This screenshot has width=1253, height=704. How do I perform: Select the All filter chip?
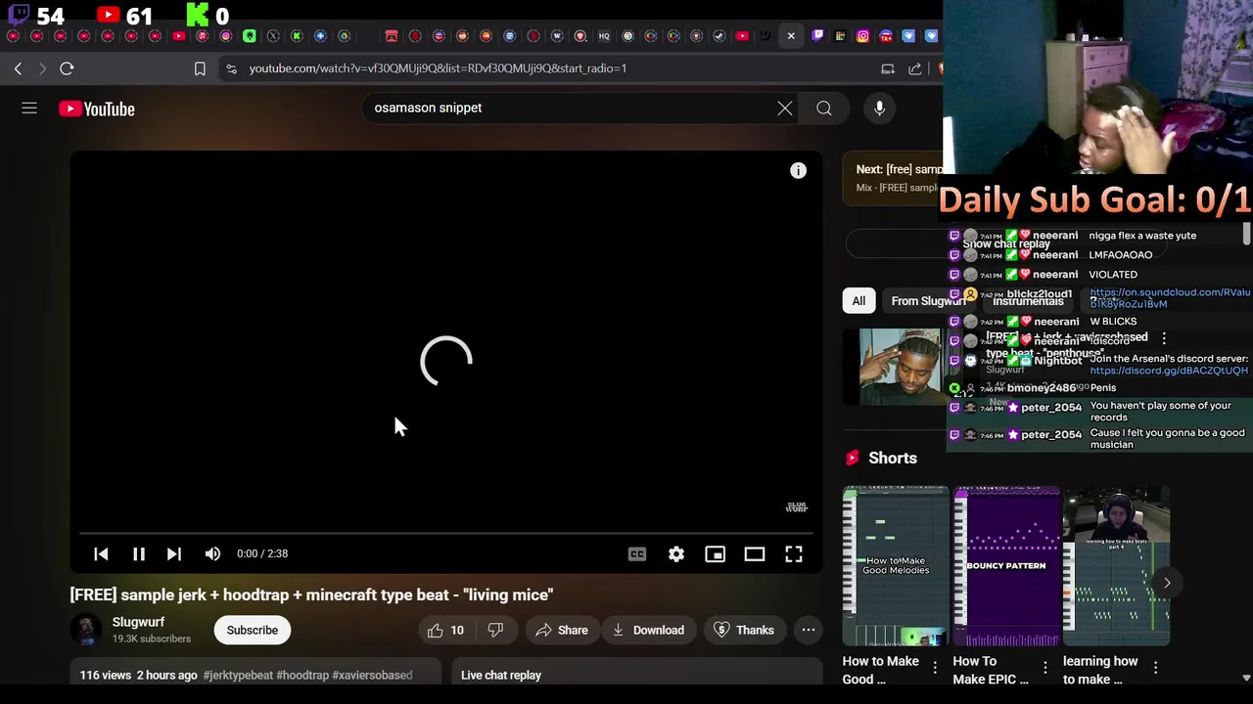coord(859,301)
